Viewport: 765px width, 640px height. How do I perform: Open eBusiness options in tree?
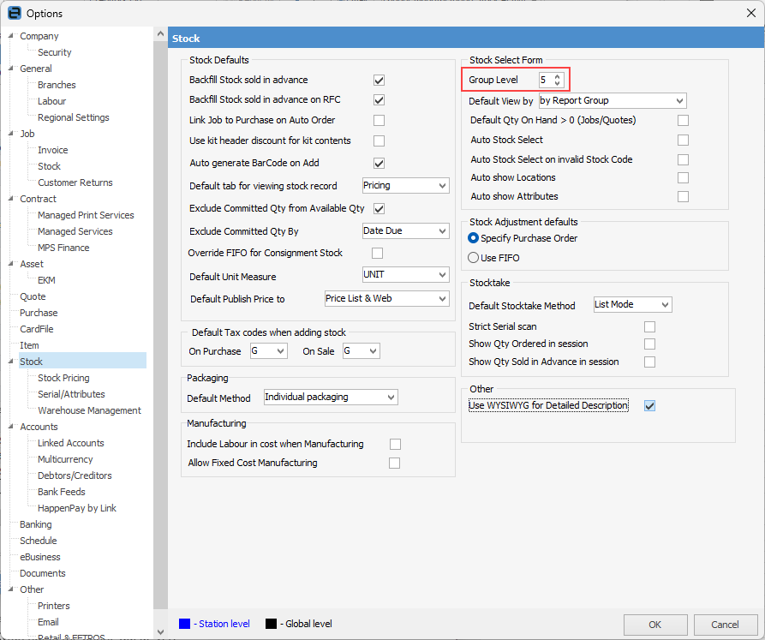40,557
